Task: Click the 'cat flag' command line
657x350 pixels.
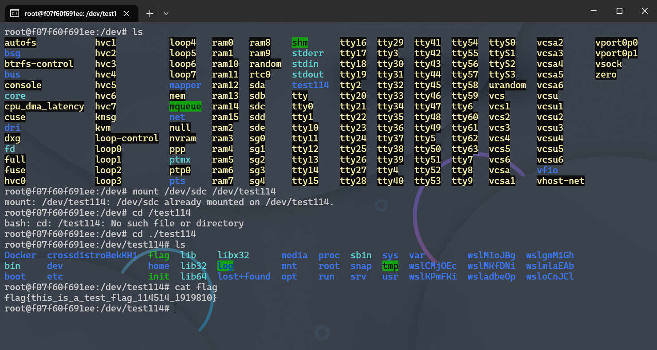Action: 111,287
